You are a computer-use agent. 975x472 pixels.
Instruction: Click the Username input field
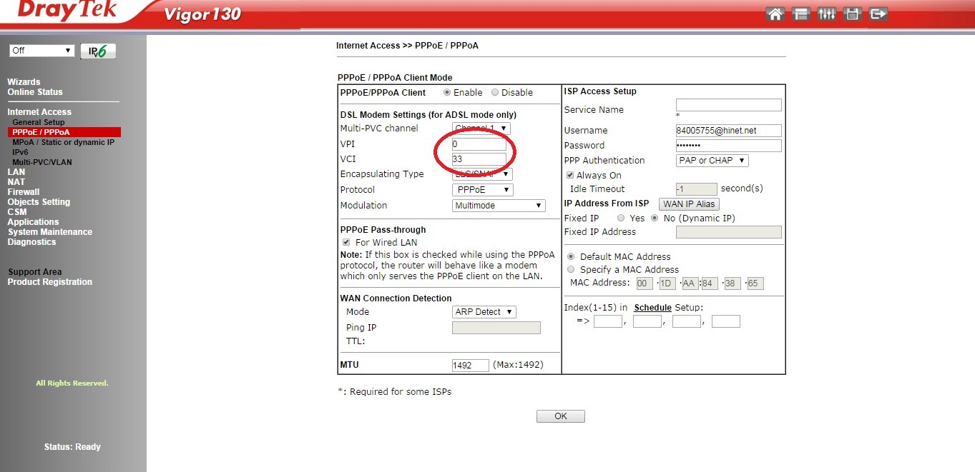(728, 131)
